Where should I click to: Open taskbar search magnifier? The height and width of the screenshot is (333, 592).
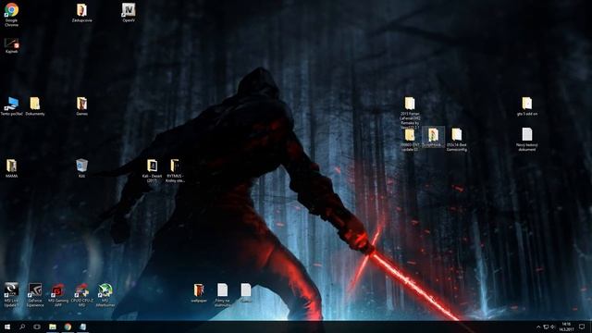22,327
